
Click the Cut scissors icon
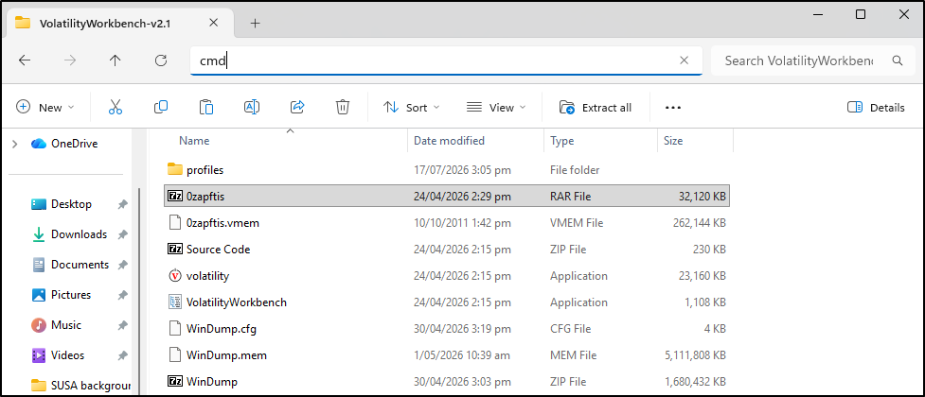coord(116,107)
